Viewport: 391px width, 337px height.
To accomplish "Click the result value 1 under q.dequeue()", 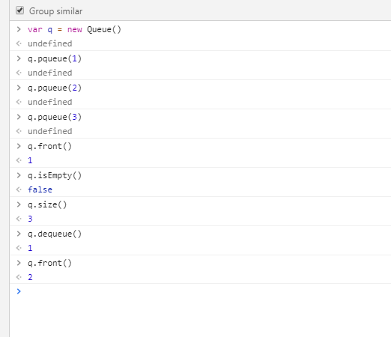I will pos(30,248).
